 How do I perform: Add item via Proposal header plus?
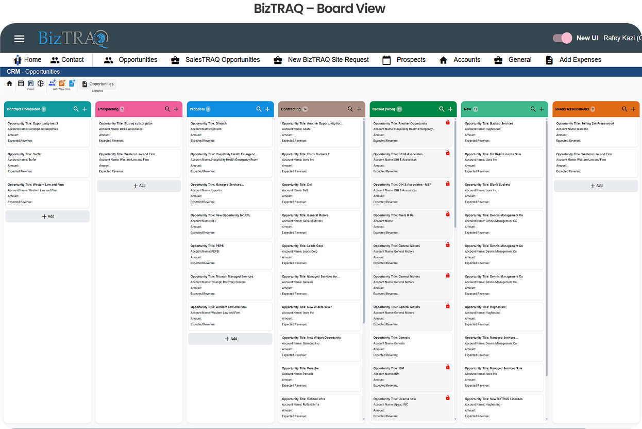(268, 109)
